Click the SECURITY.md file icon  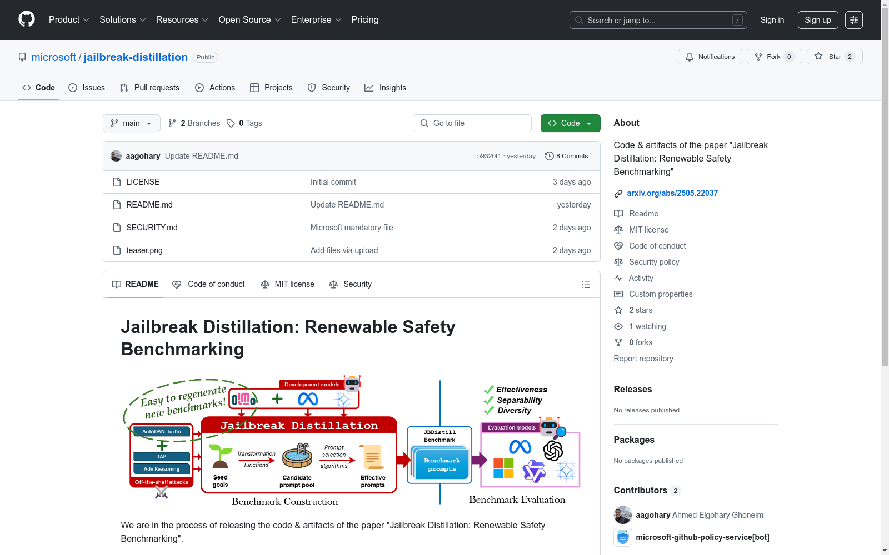coord(117,228)
